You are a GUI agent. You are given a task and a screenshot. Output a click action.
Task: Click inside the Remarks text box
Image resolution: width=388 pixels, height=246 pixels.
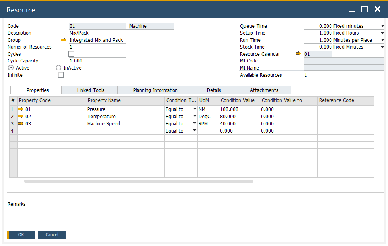point(103,214)
